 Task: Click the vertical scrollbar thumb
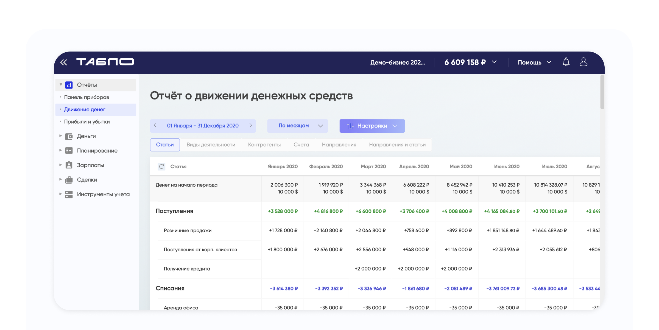tap(602, 92)
